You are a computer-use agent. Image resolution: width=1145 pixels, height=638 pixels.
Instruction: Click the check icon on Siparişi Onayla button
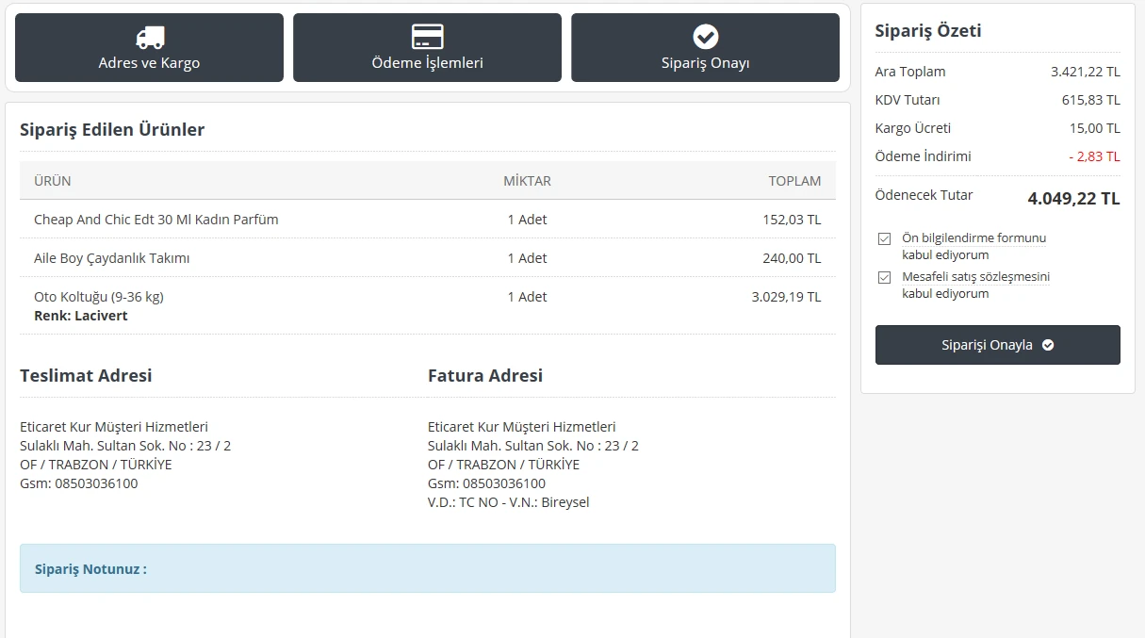[x=1048, y=345]
